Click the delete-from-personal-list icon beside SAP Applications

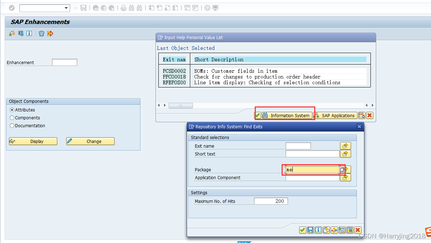[362, 115]
